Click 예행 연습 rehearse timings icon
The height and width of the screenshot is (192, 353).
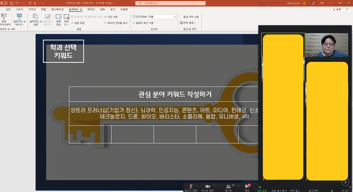tap(58, 20)
